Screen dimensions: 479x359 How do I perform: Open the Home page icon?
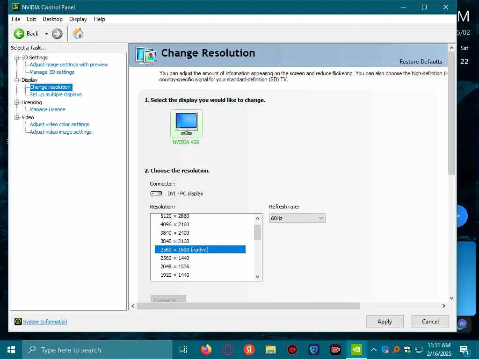tap(78, 34)
